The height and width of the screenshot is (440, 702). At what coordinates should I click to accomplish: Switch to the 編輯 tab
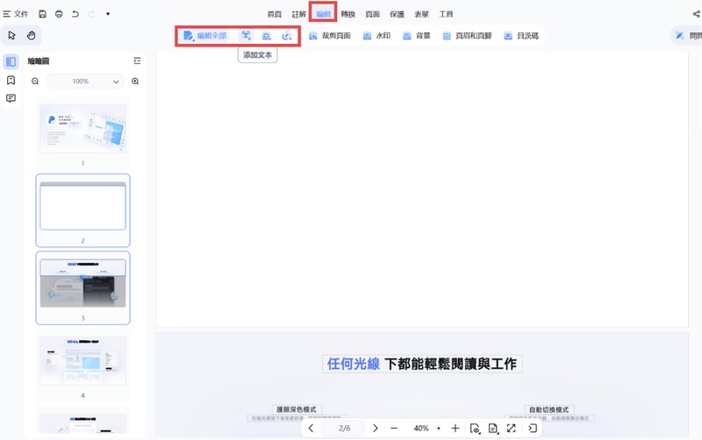[x=323, y=14]
